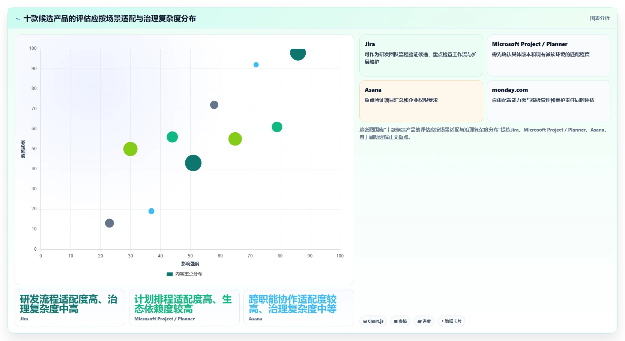Click the text 自由配置能力需与模板管理
Image resolution: width=625 pixels, height=341 pixels.
543,100
